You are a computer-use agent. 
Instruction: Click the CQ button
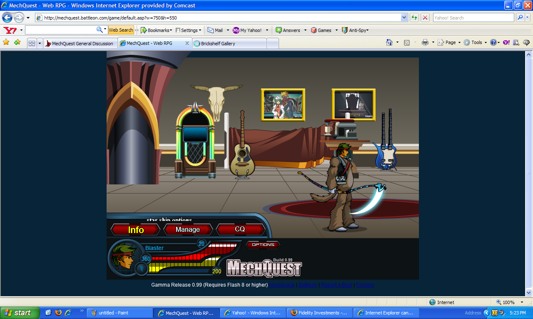tap(240, 229)
